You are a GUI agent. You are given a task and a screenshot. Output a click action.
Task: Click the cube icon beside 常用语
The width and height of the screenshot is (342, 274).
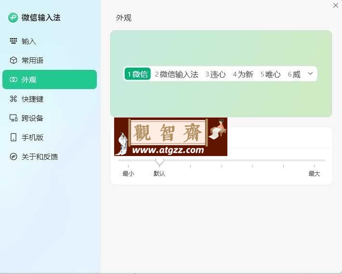(x=13, y=60)
